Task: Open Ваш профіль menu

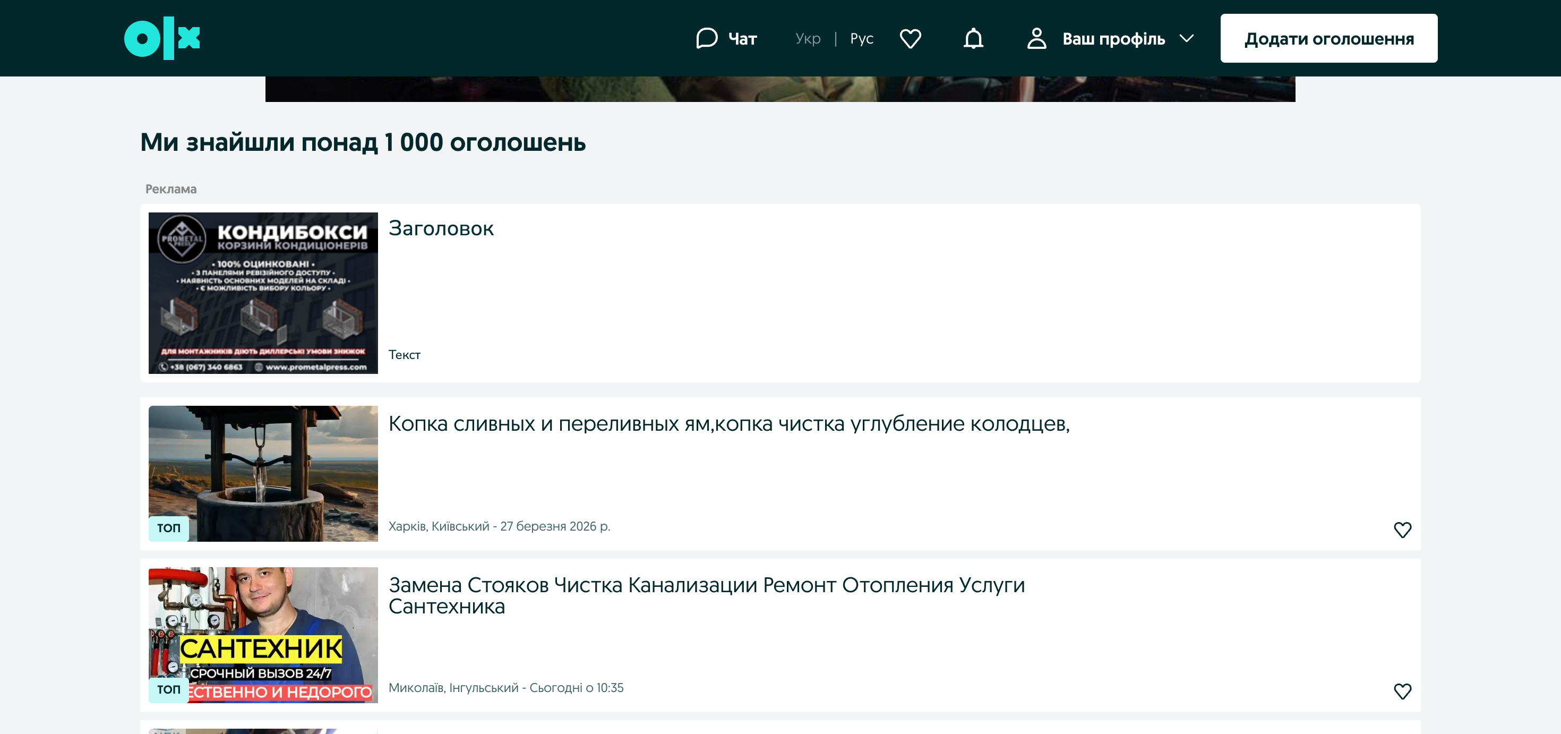Action: pos(1113,39)
